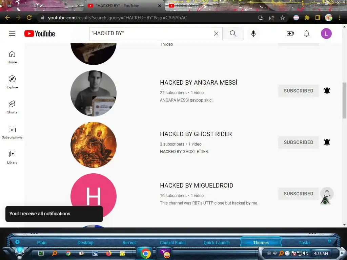347x260 pixels.
Task: Click the 22 subscribers text
Action: tap(173, 93)
